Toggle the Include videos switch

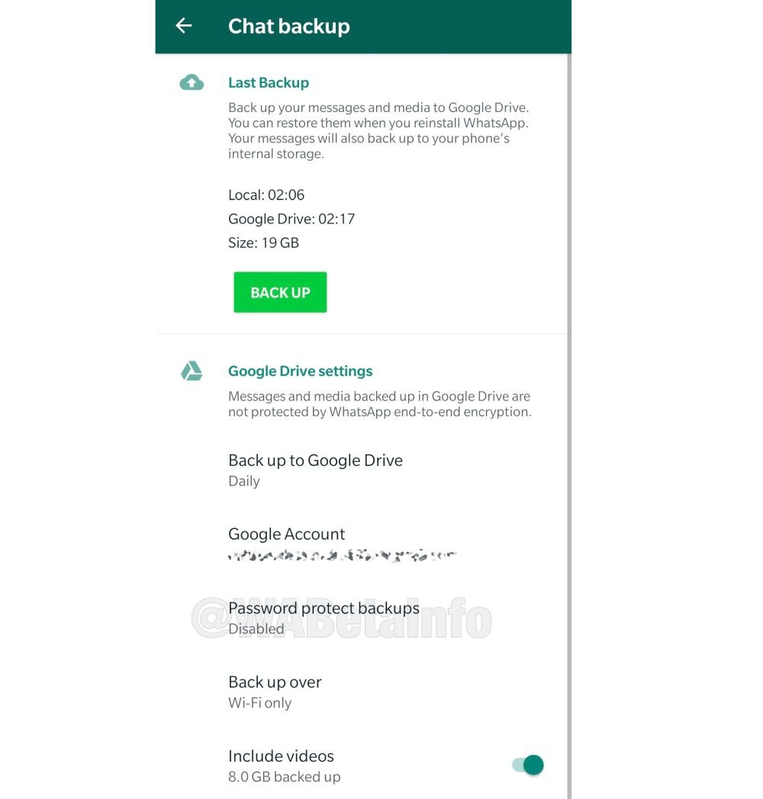[x=529, y=765]
